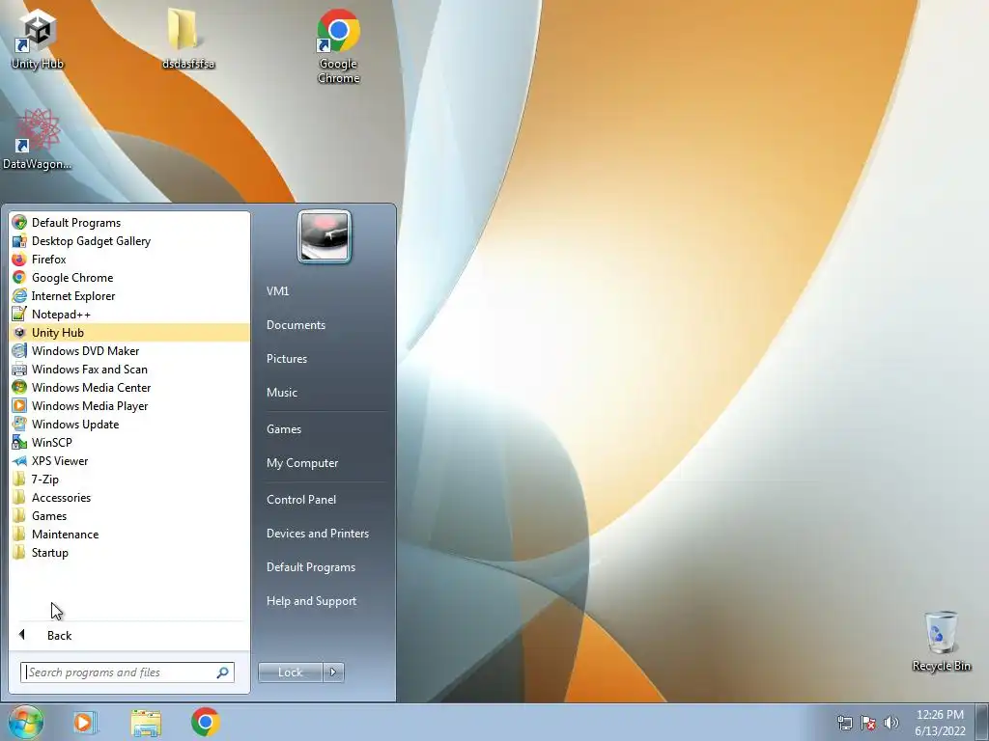Click the Windows Start orb
The image size is (989, 741).
[x=26, y=722]
